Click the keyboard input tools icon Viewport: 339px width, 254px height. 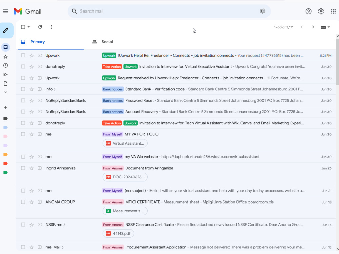[323, 27]
